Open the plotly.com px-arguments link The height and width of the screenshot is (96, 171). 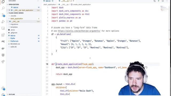[x=79, y=31]
